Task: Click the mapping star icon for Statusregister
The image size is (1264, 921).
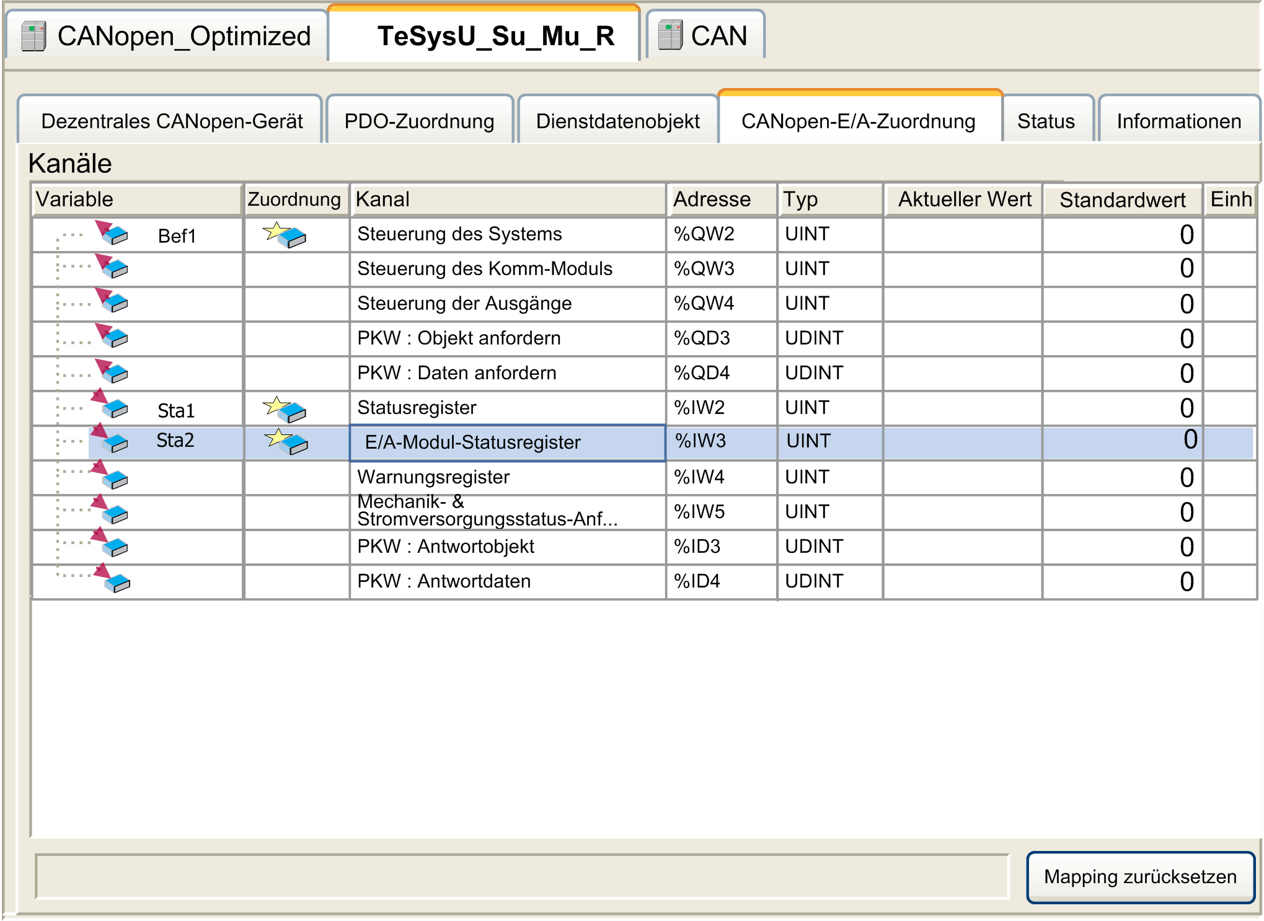Action: point(284,410)
